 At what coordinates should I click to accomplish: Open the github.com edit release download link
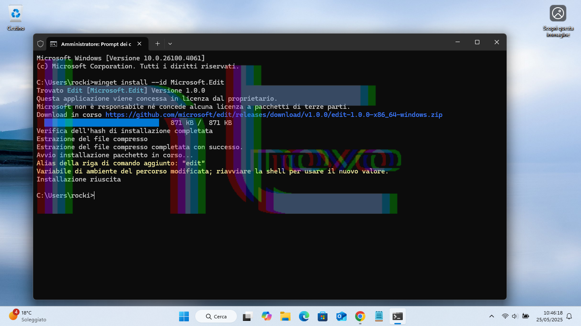click(x=274, y=115)
